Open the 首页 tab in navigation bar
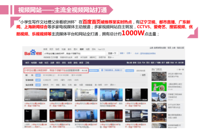 point(27,63)
